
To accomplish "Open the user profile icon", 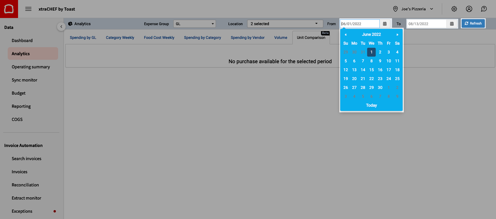I will coord(469,9).
